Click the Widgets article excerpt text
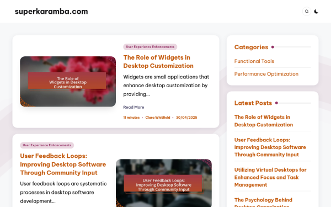Viewport: 331px width, 207px height. pyautogui.click(x=166, y=86)
